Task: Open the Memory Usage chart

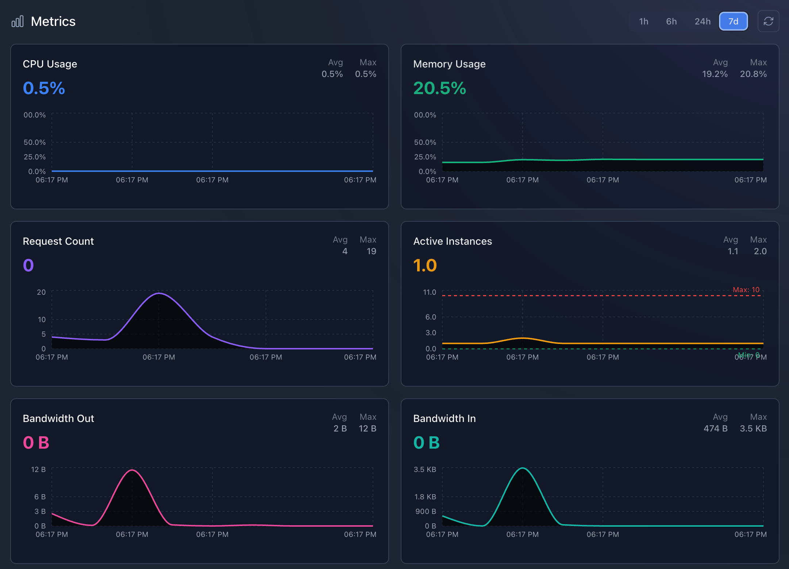Action: pos(449,64)
